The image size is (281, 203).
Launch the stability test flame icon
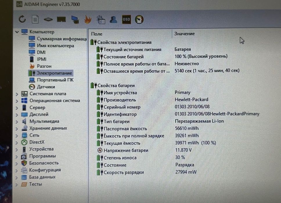(x=88, y=19)
